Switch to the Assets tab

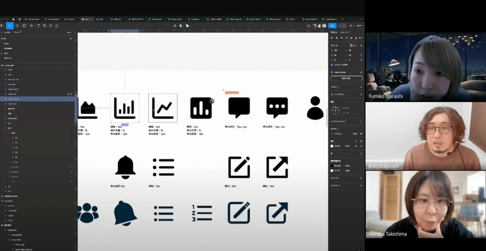point(17,32)
